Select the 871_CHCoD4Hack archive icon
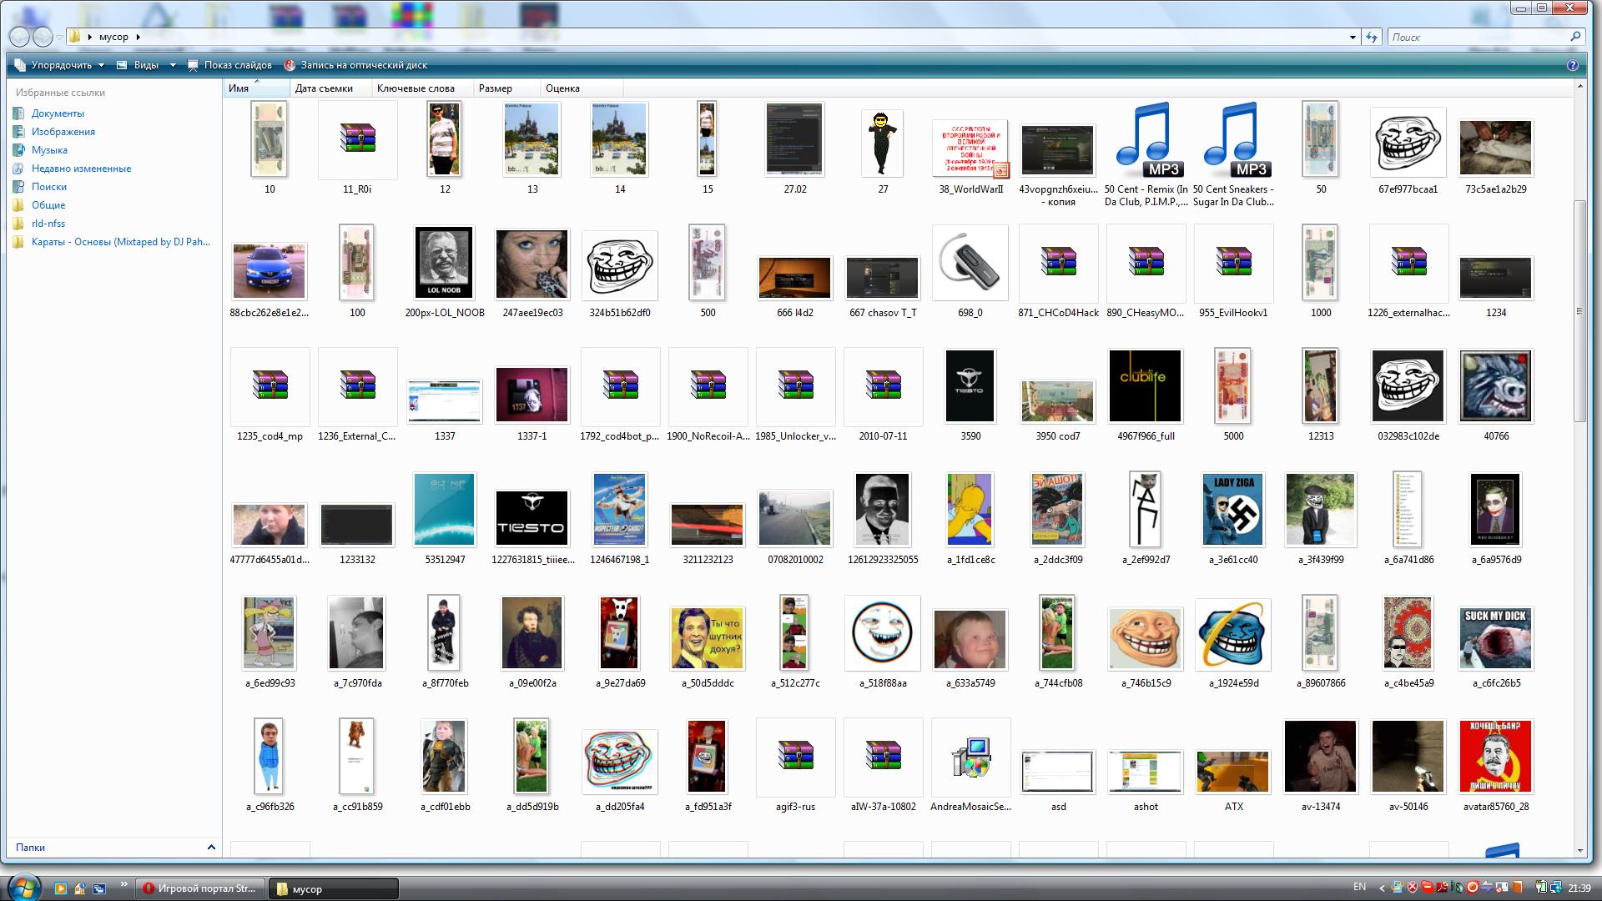Image resolution: width=1602 pixels, height=901 pixels. pyautogui.click(x=1058, y=262)
